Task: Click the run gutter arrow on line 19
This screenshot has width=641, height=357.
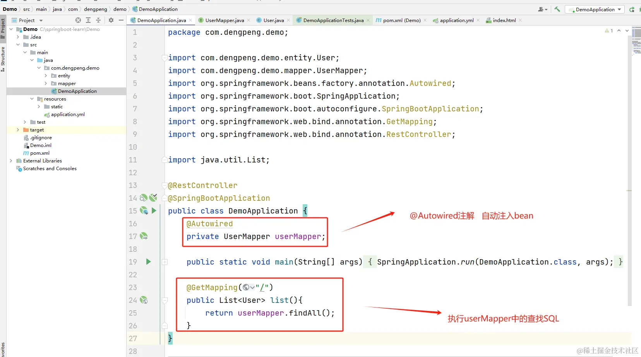Action: click(x=148, y=262)
